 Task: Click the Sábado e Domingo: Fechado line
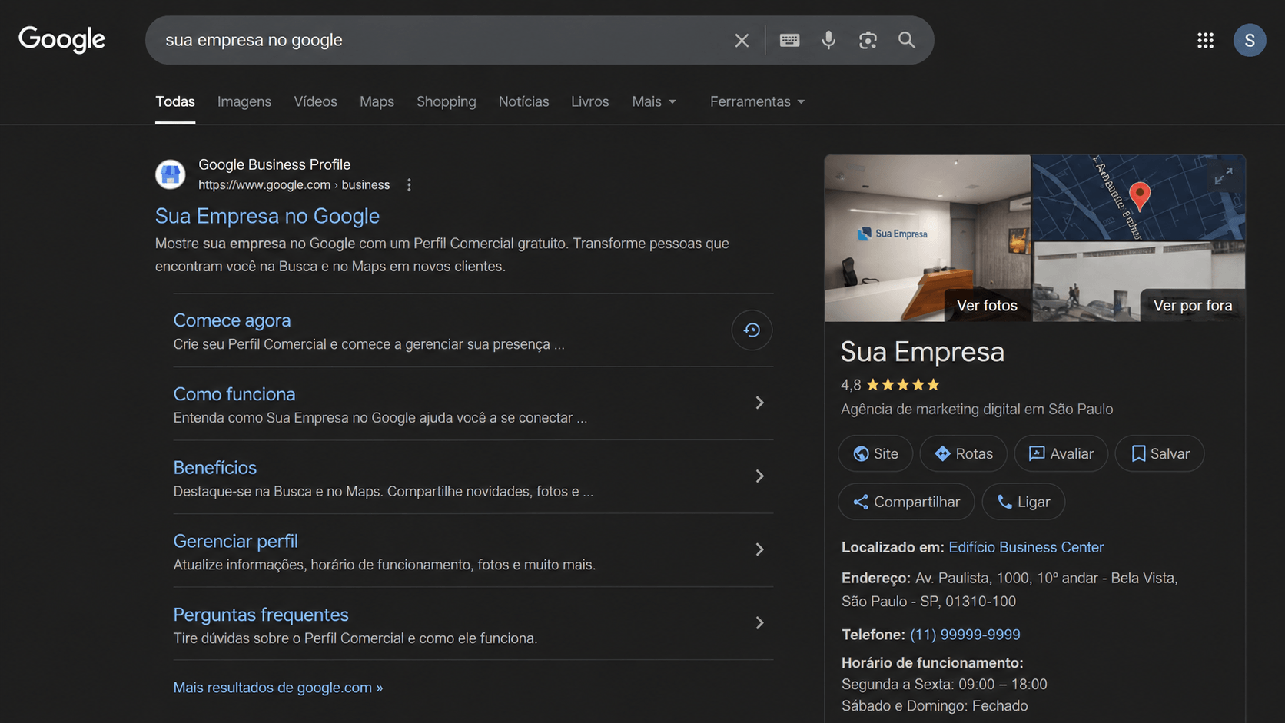point(935,706)
